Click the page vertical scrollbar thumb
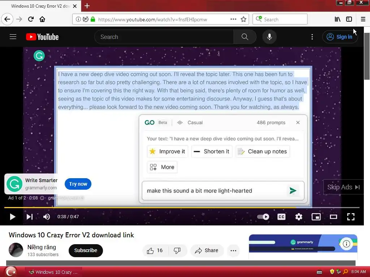Viewport: 370px width, 277px height. pyautogui.click(x=367, y=57)
